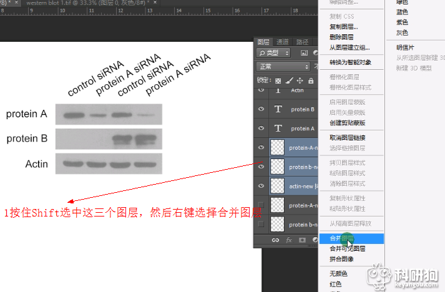Choose 转换为智能对象 from context menu

click(350, 62)
